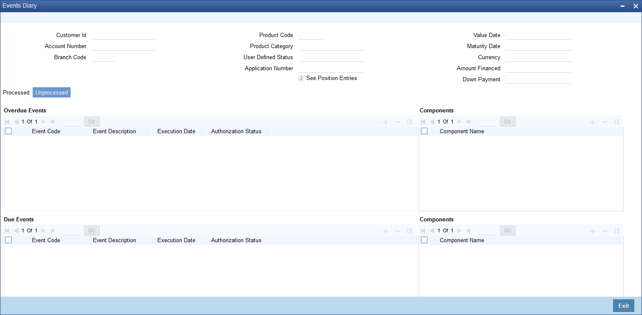Go to first page of Due Events grid
This screenshot has width=642, height=315.
tap(7, 231)
